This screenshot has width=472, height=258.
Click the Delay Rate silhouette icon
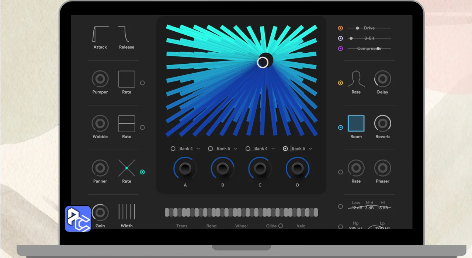click(x=356, y=79)
